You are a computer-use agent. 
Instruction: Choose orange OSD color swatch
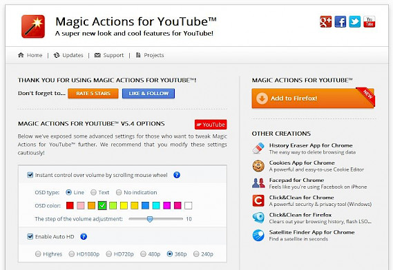91,205
